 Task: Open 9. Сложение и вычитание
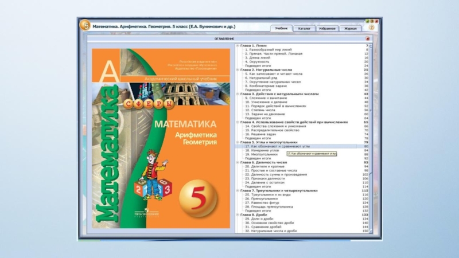266,98
